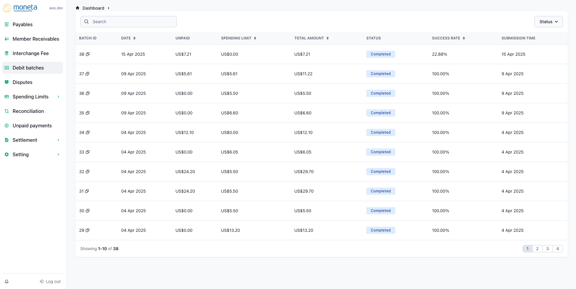Click the home icon in breadcrumb
Screen dimensions: 576x289
click(x=78, y=8)
